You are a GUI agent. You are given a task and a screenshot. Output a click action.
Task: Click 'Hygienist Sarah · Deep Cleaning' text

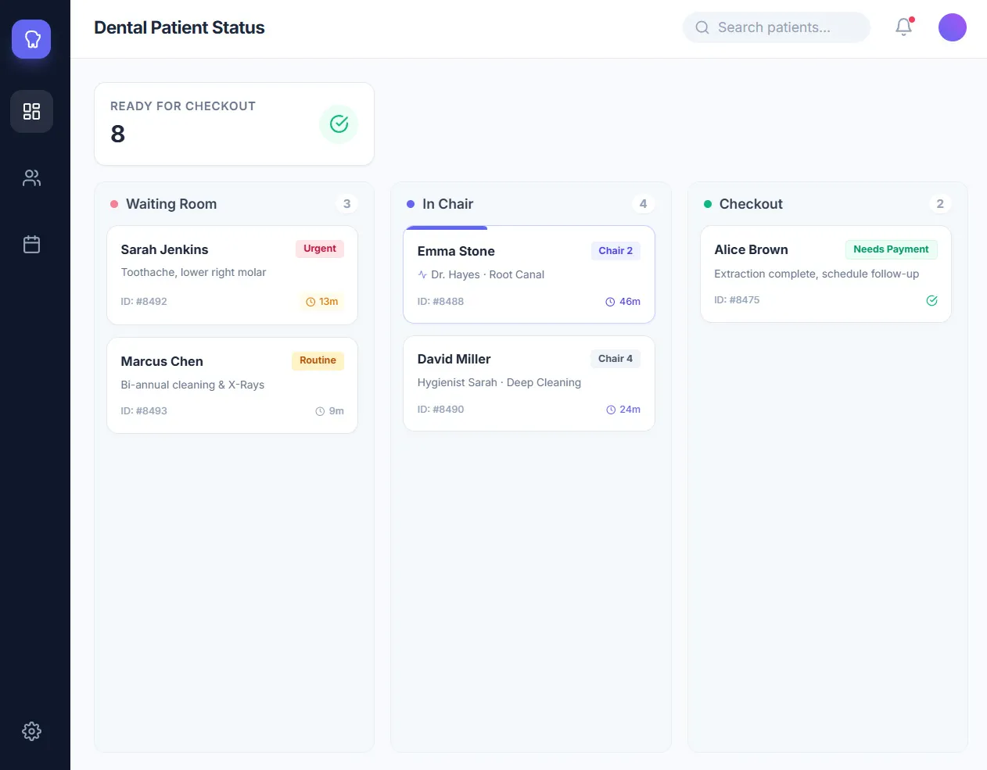[x=499, y=382]
